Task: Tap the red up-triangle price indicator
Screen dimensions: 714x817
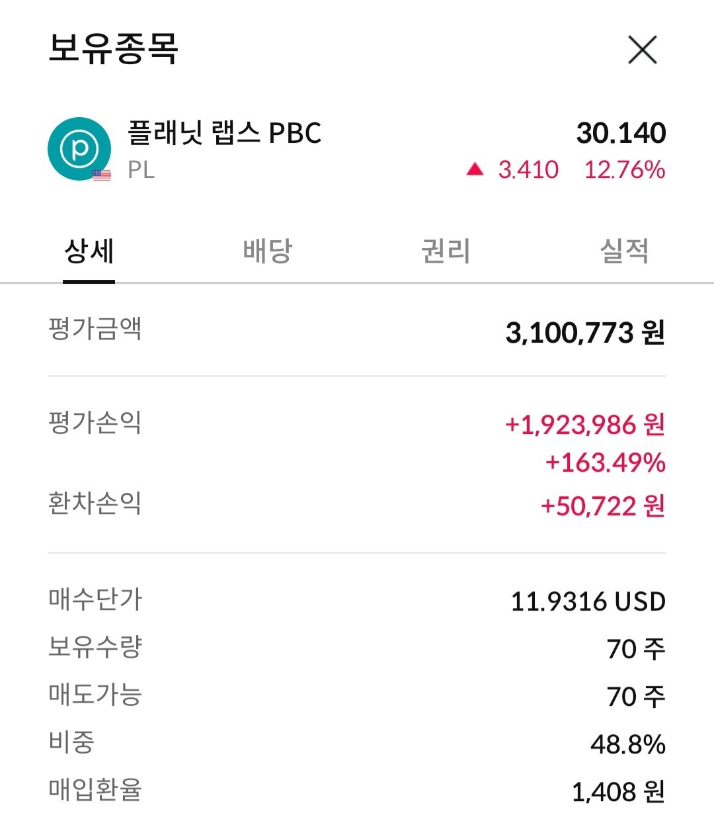Action: (475, 170)
